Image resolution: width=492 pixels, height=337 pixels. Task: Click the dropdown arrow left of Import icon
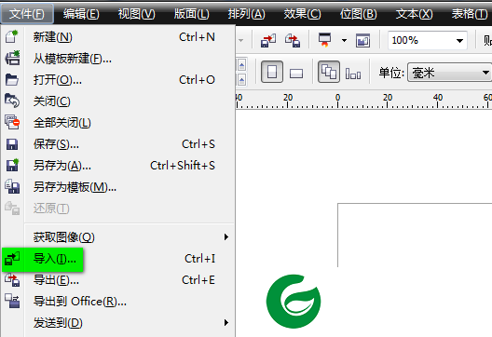[x=241, y=40]
